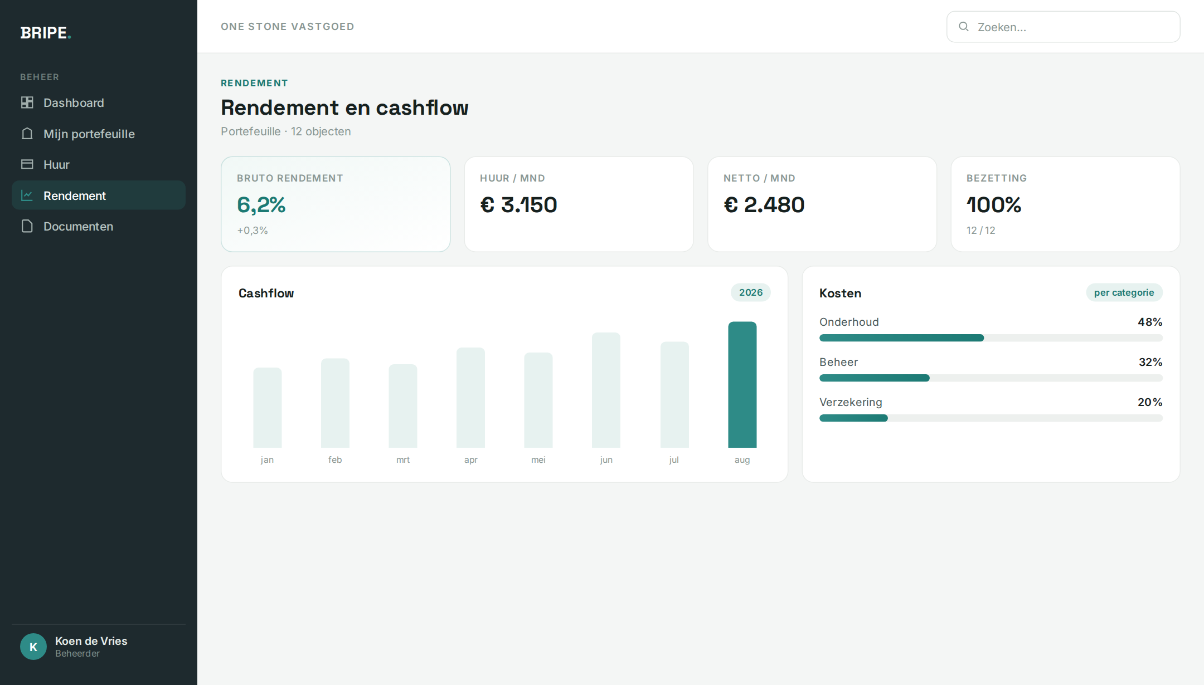
Task: Click the Beheer cost label
Action: point(838,362)
